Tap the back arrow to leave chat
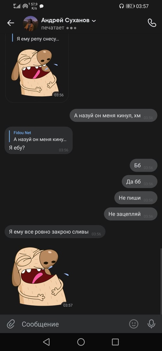 point(10,23)
